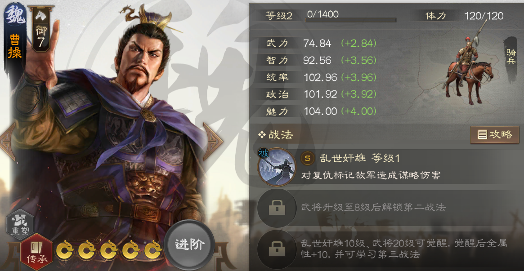Tap the level experience progress bar
The height and width of the screenshot is (271, 524).
tap(350, 20)
